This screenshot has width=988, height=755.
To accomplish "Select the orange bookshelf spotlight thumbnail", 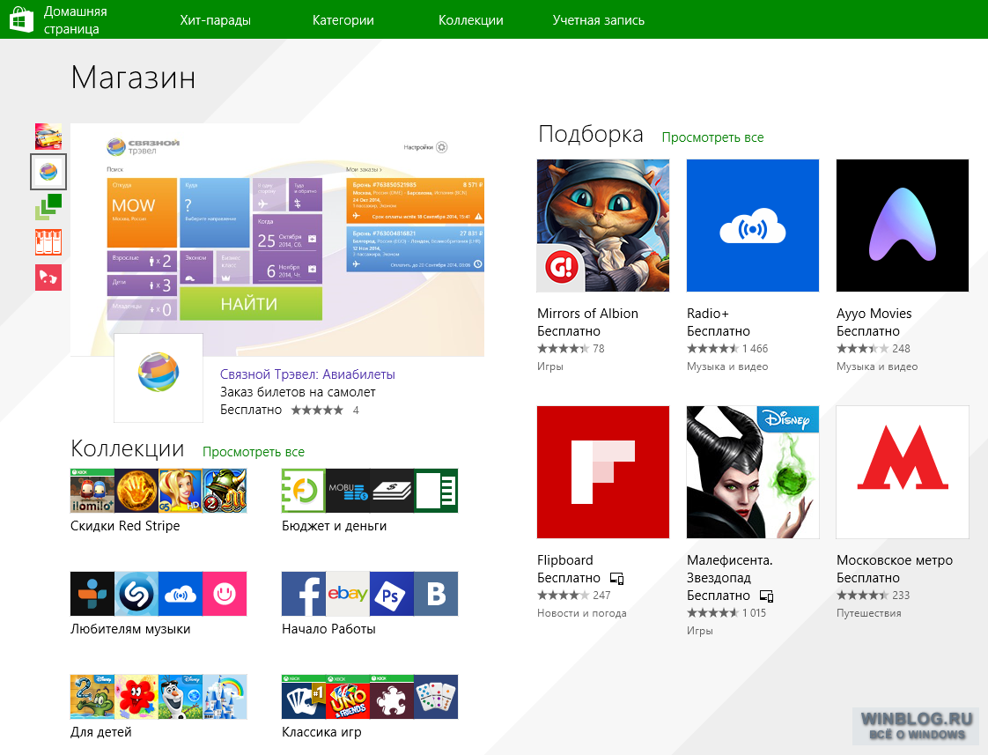I will (x=48, y=242).
